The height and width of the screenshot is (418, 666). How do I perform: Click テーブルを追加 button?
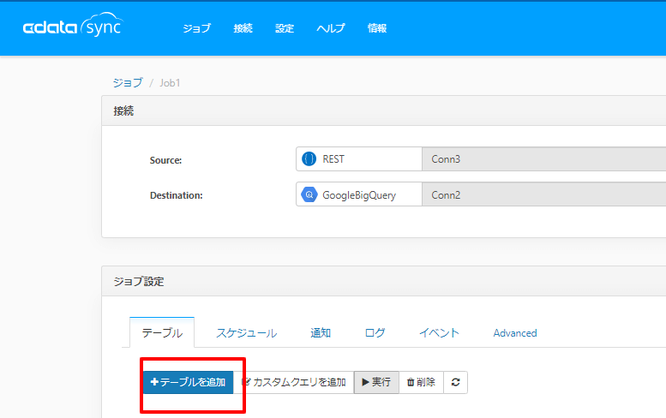pos(188,382)
